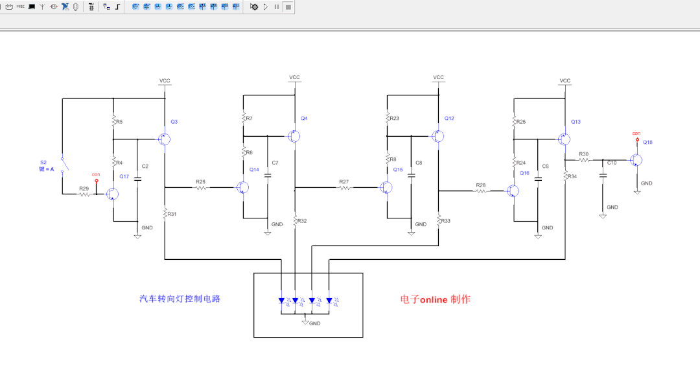
Task: Place a hierarchical block from toolbar
Action: (x=106, y=6)
